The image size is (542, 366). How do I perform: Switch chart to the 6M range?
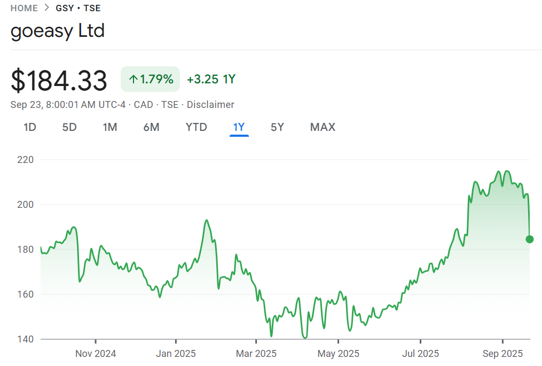pyautogui.click(x=151, y=127)
